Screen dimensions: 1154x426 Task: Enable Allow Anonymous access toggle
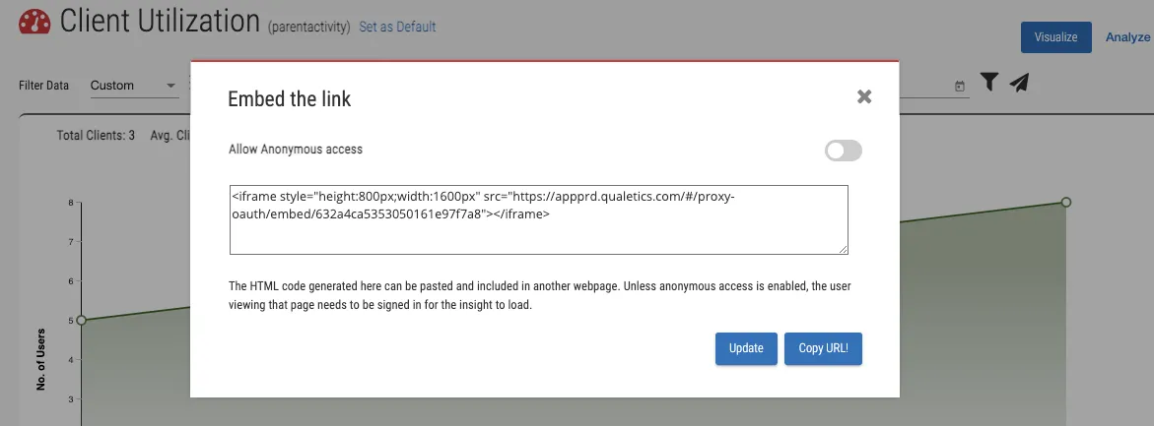[x=843, y=151]
